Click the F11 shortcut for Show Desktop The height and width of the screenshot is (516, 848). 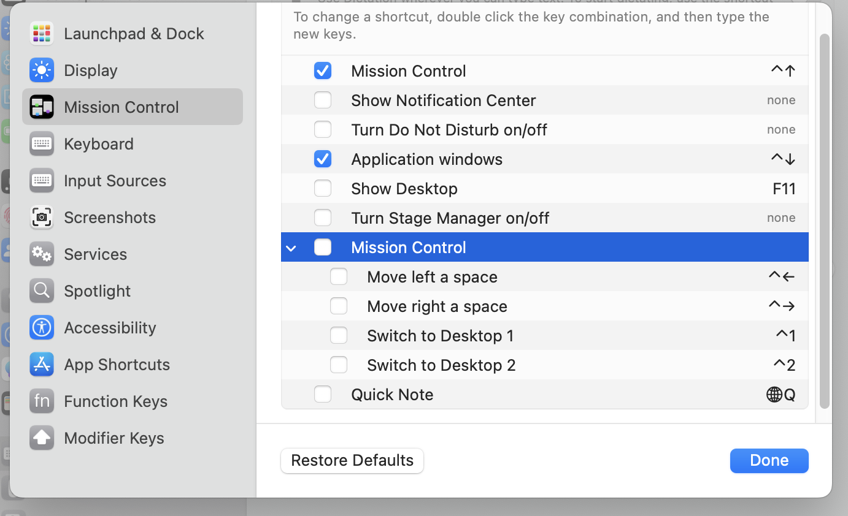(784, 189)
